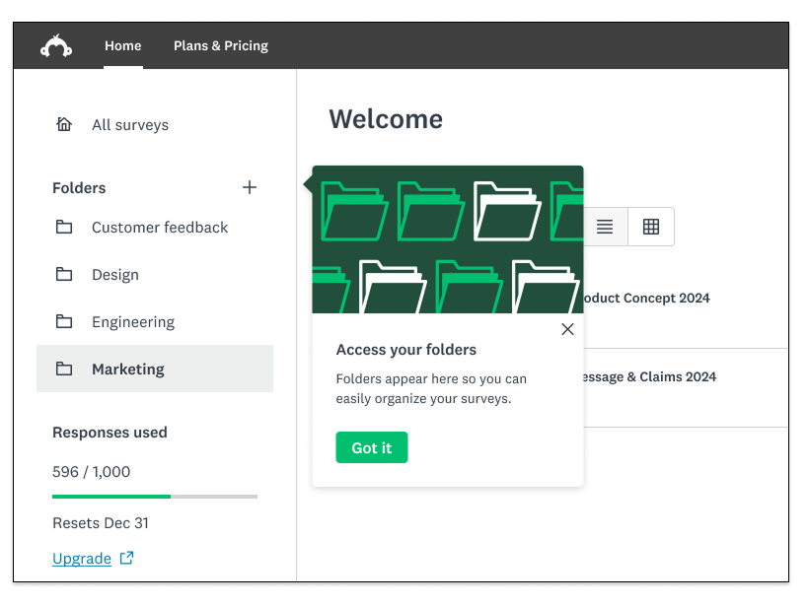
Task: Open the All surveys label
Action: (x=130, y=125)
